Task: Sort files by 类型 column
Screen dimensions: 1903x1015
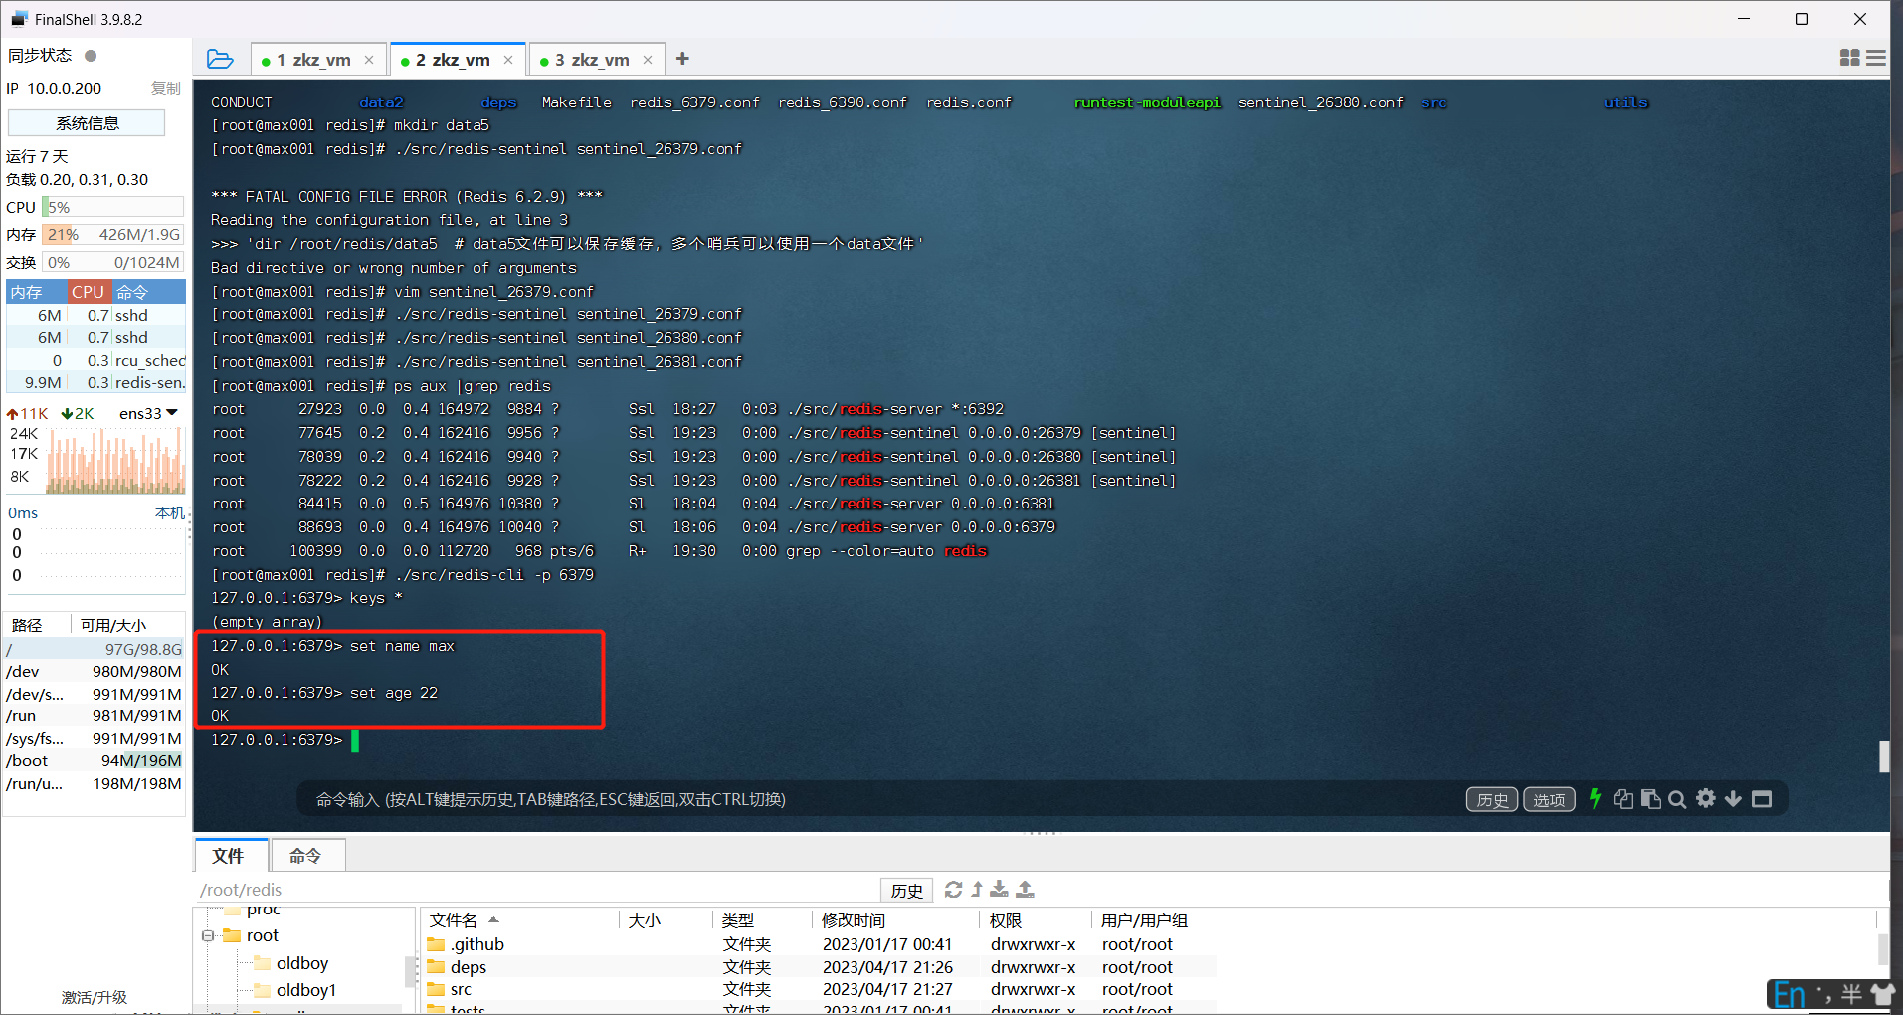Action: [761, 920]
